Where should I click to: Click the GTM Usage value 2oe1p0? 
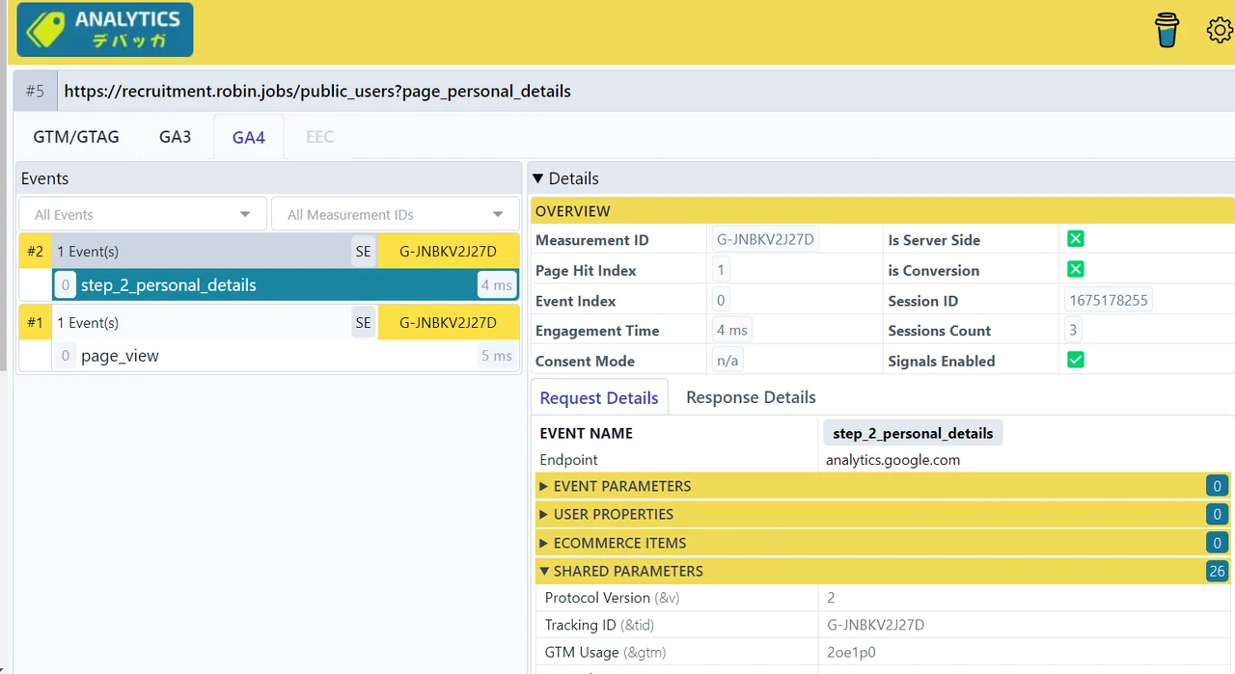(x=852, y=652)
